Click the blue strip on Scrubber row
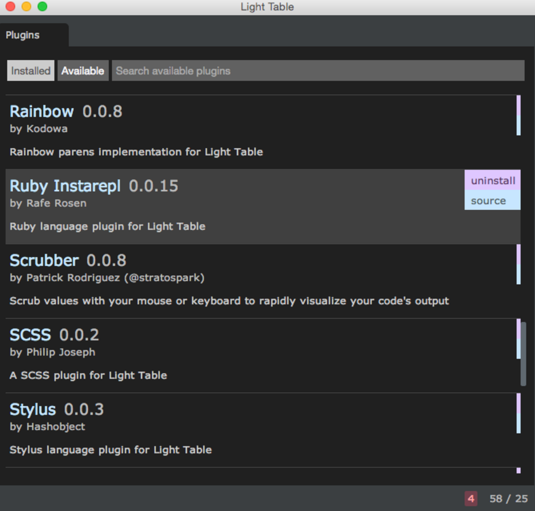 click(519, 274)
